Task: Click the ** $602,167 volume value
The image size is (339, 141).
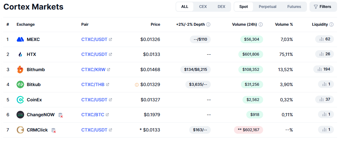Action: [x=249, y=130]
